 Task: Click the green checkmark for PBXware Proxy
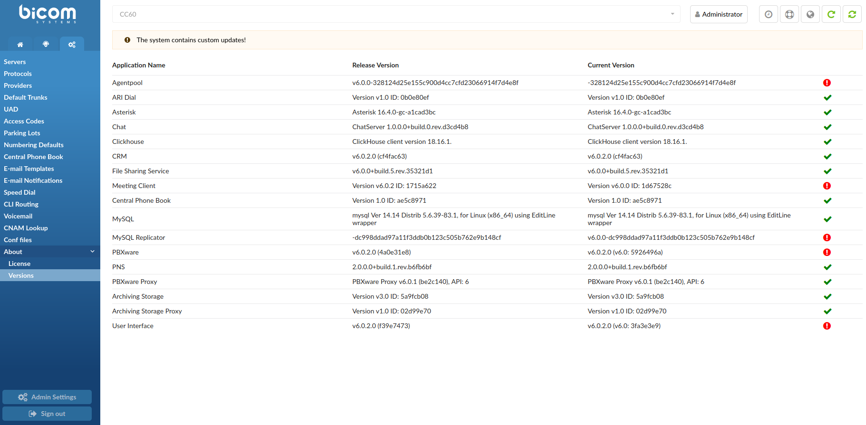(x=828, y=282)
